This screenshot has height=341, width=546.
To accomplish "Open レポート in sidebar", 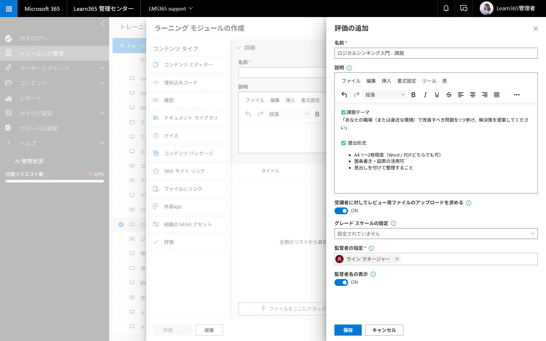I will [x=55, y=98].
